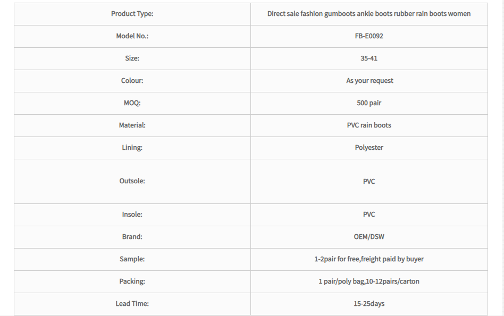Select the OEM/DSW brand value

368,237
